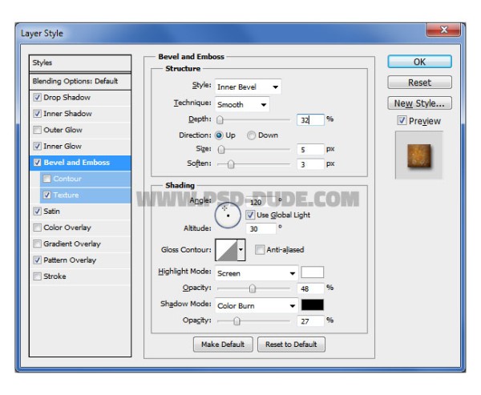This screenshot has width=481, height=395.
Task: Expand the Technique dropdown set to Smooth
Action: [x=242, y=105]
